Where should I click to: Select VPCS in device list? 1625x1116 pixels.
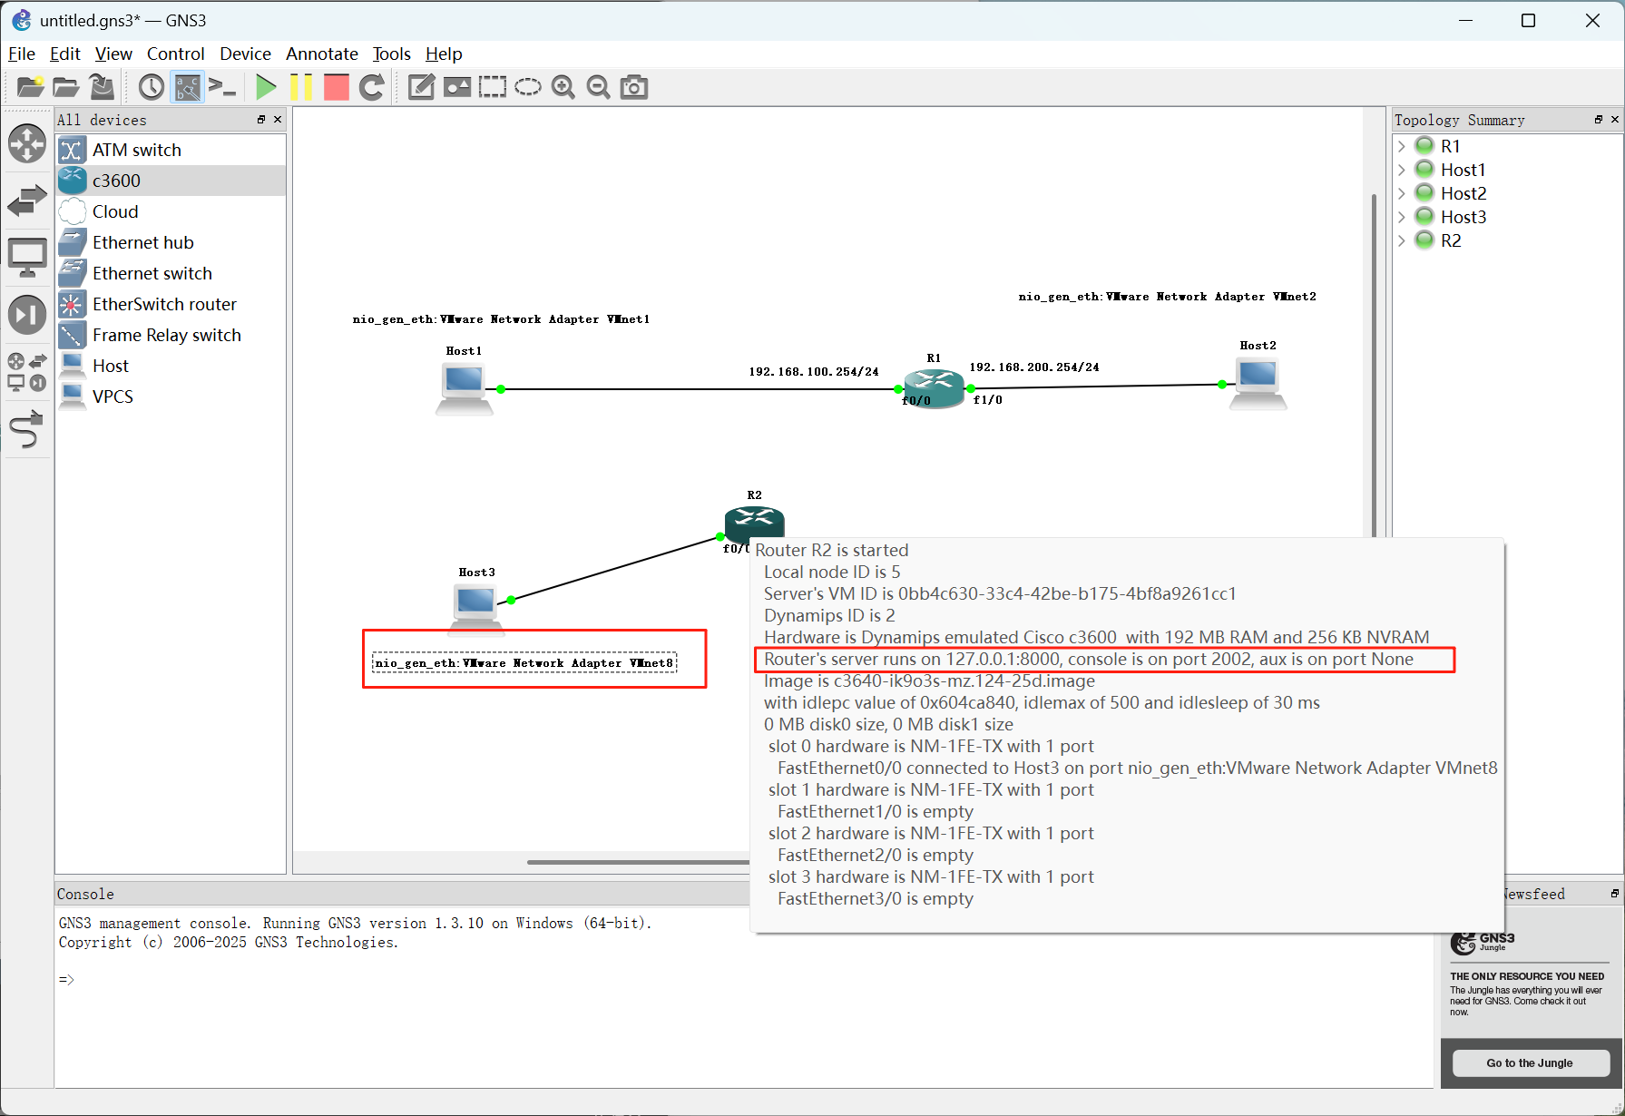click(x=171, y=396)
